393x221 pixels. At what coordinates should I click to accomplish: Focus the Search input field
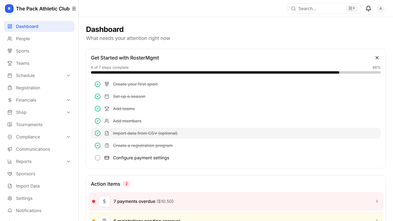click(x=324, y=9)
